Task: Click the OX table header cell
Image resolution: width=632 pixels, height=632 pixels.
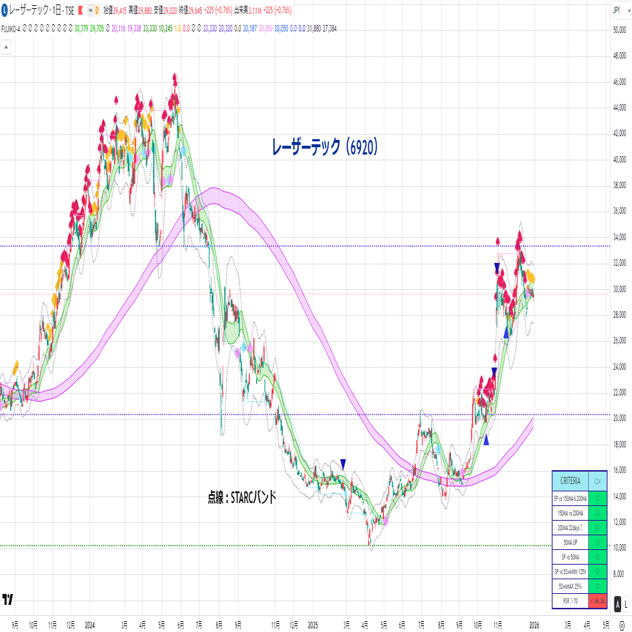Action: coord(598,481)
